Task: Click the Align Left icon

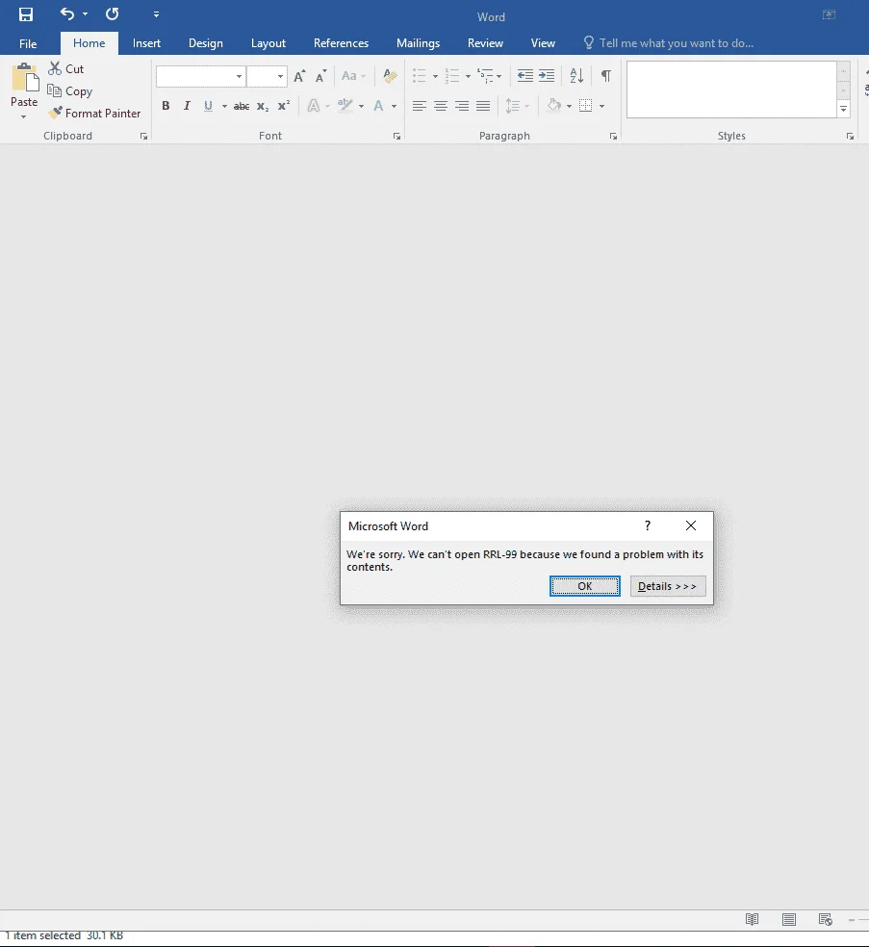Action: coord(419,106)
